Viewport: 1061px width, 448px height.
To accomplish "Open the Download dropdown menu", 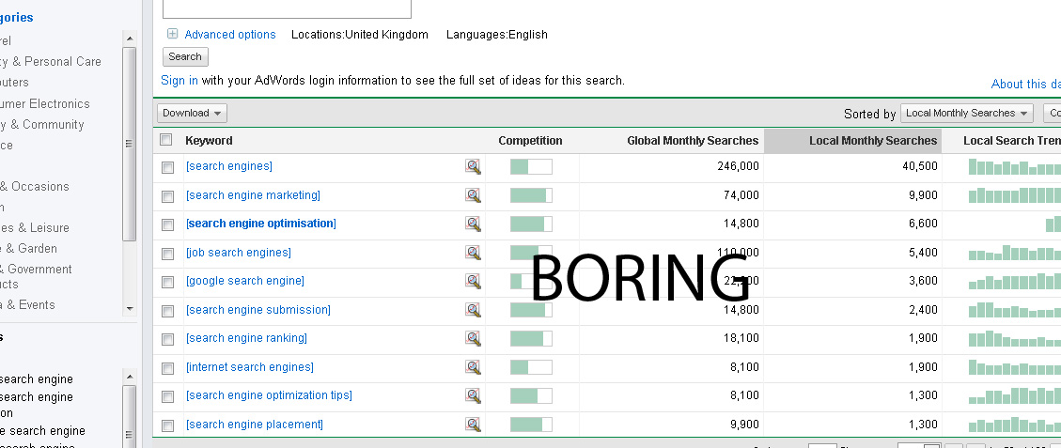I will [192, 113].
